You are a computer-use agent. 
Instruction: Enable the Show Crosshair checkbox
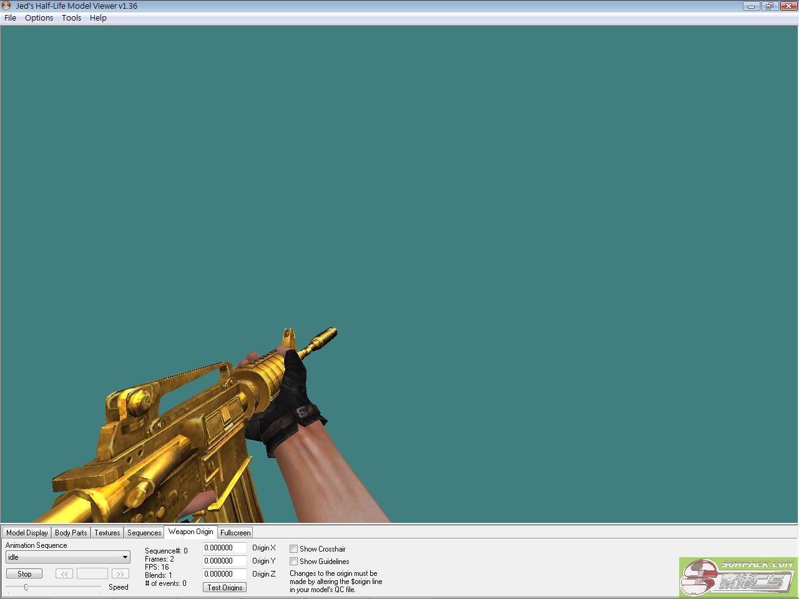click(293, 548)
